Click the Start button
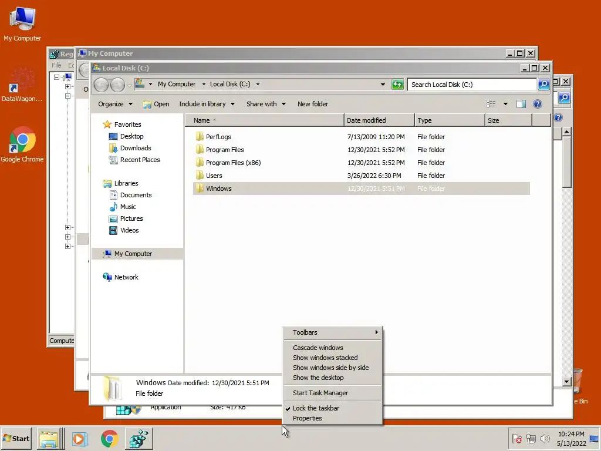This screenshot has width=601, height=451. 16,439
